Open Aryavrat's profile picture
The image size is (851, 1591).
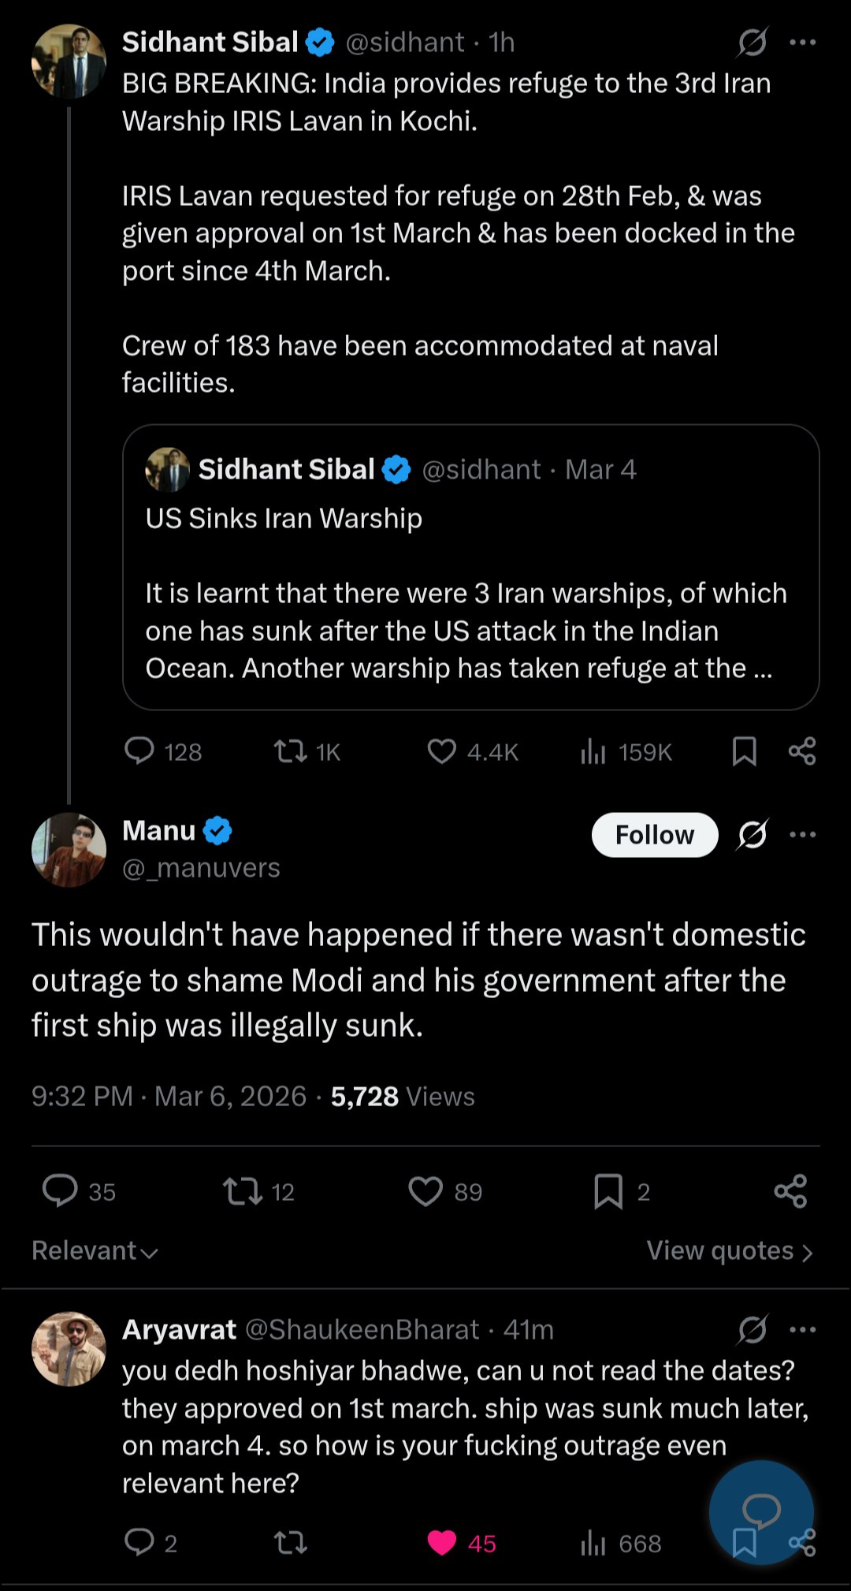click(x=69, y=1349)
